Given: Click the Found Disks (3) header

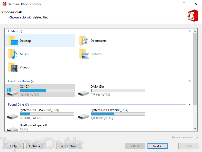Looking at the screenshot, I should click(18, 105).
